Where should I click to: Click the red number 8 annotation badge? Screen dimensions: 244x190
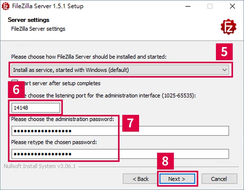pyautogui.click(x=165, y=161)
